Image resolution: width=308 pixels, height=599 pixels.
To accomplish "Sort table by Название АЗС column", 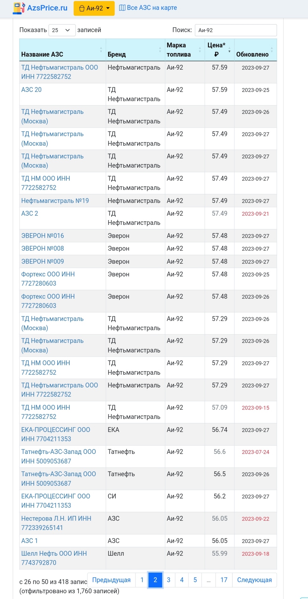I will point(101,50).
